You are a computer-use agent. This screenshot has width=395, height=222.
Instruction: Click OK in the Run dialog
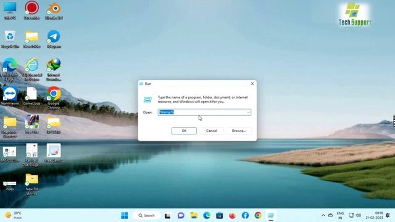point(184,131)
